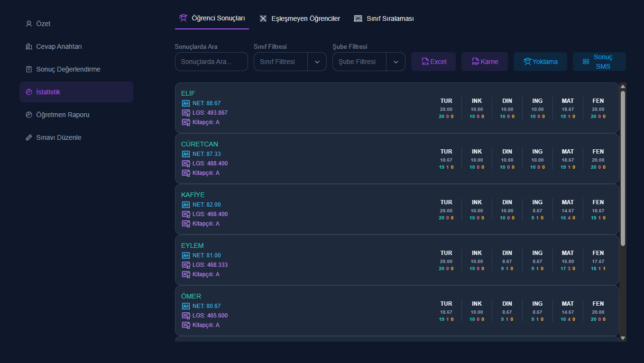
Task: Click NET: 82.00 value
Action: [206, 205]
